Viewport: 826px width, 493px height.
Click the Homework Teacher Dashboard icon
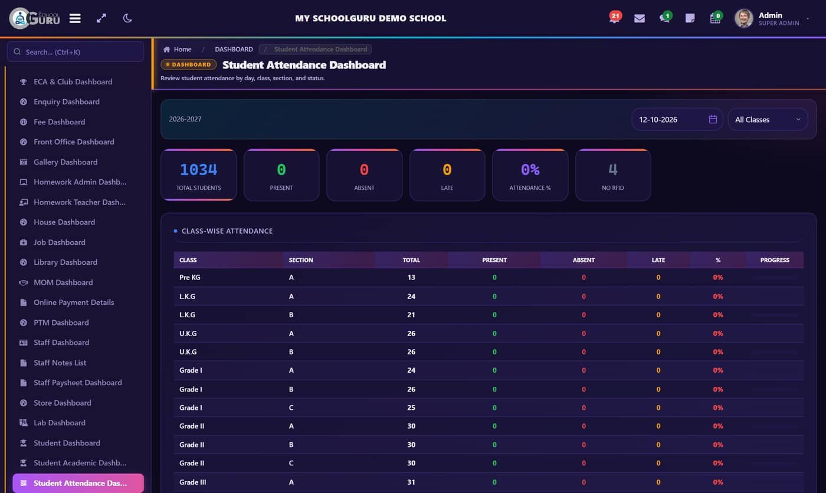point(24,202)
